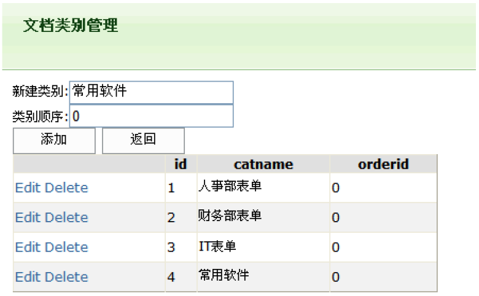The width and height of the screenshot is (479, 296).
Task: Focus the 类别顺序 order input field
Action: point(152,116)
